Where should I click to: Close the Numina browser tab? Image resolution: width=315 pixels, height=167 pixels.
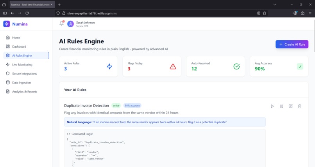click(52, 5)
